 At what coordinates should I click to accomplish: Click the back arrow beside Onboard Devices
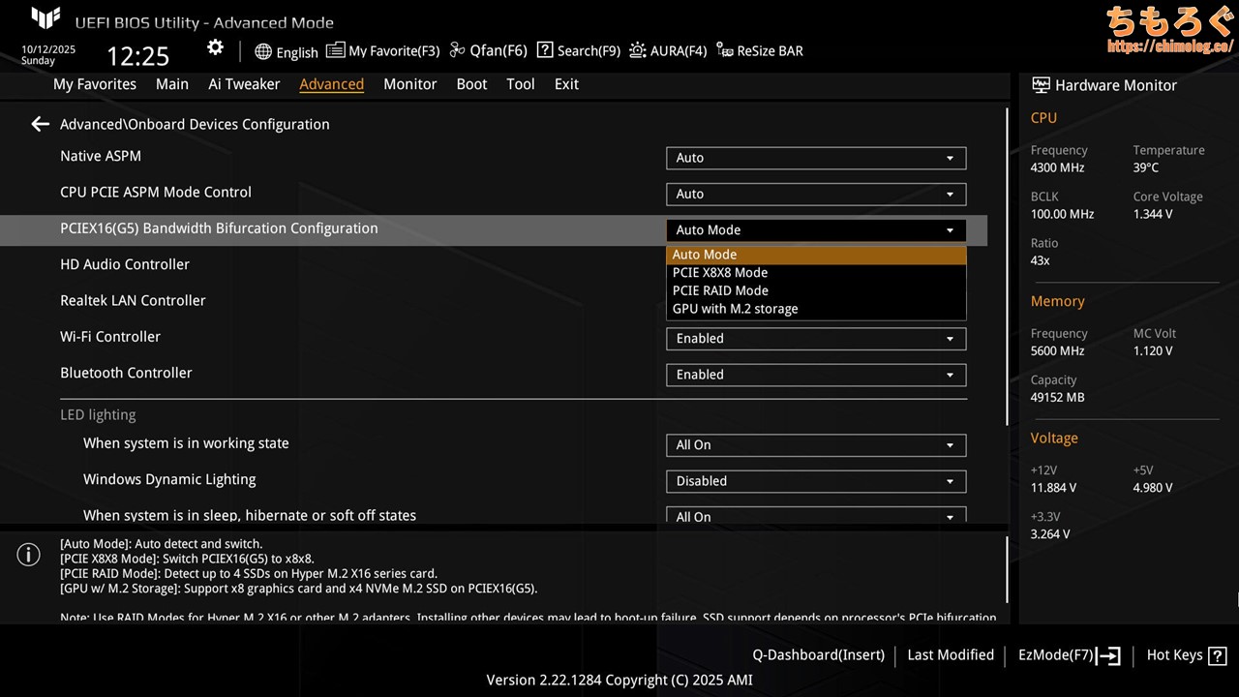tap(40, 124)
